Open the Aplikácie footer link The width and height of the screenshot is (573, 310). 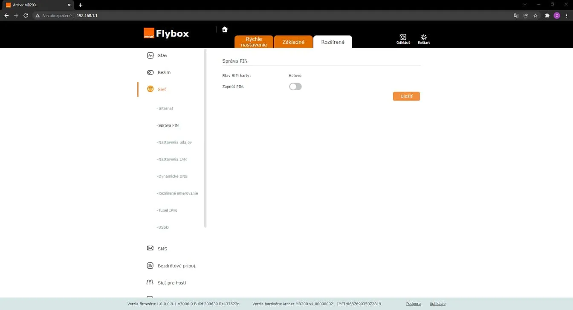tap(437, 304)
